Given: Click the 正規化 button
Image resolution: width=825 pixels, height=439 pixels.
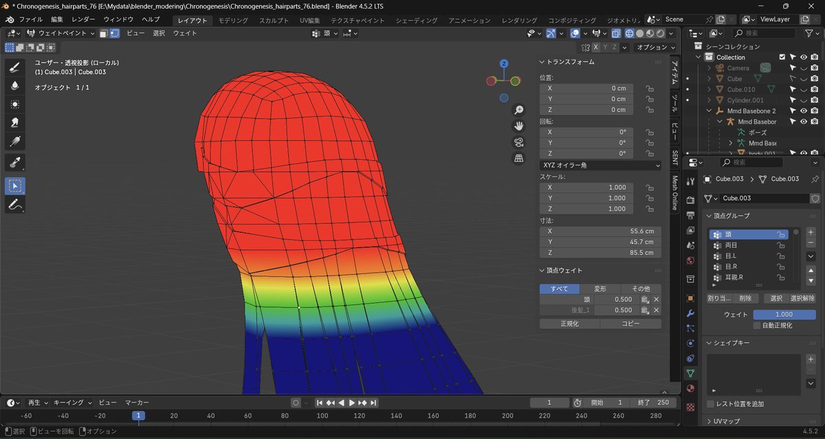Looking at the screenshot, I should click(x=569, y=324).
